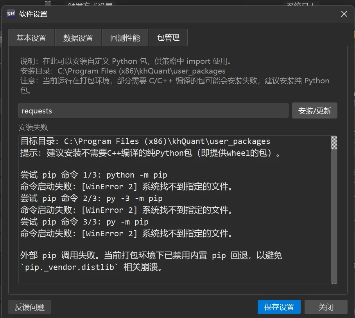Click the 反馈问题 button

tap(30, 307)
